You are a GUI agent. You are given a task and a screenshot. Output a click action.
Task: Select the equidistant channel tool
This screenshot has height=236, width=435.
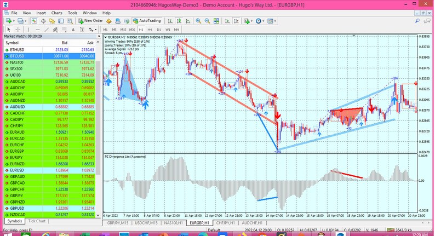55,30
